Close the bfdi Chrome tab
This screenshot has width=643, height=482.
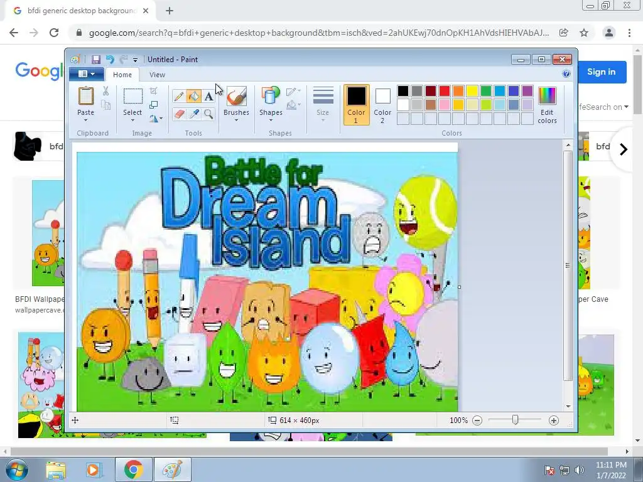pyautogui.click(x=146, y=11)
